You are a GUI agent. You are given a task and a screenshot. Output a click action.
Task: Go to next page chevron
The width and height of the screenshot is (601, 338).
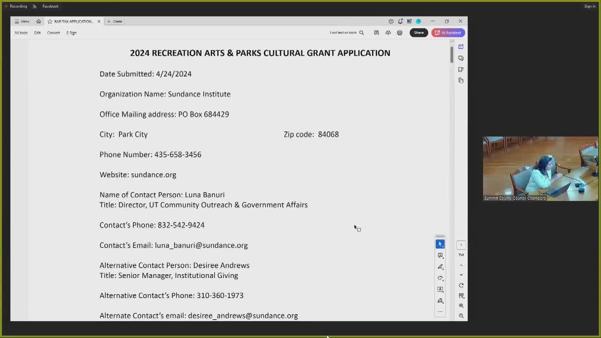click(x=461, y=275)
